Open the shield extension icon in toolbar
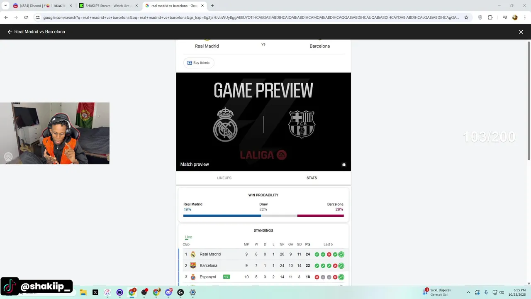 point(480,17)
